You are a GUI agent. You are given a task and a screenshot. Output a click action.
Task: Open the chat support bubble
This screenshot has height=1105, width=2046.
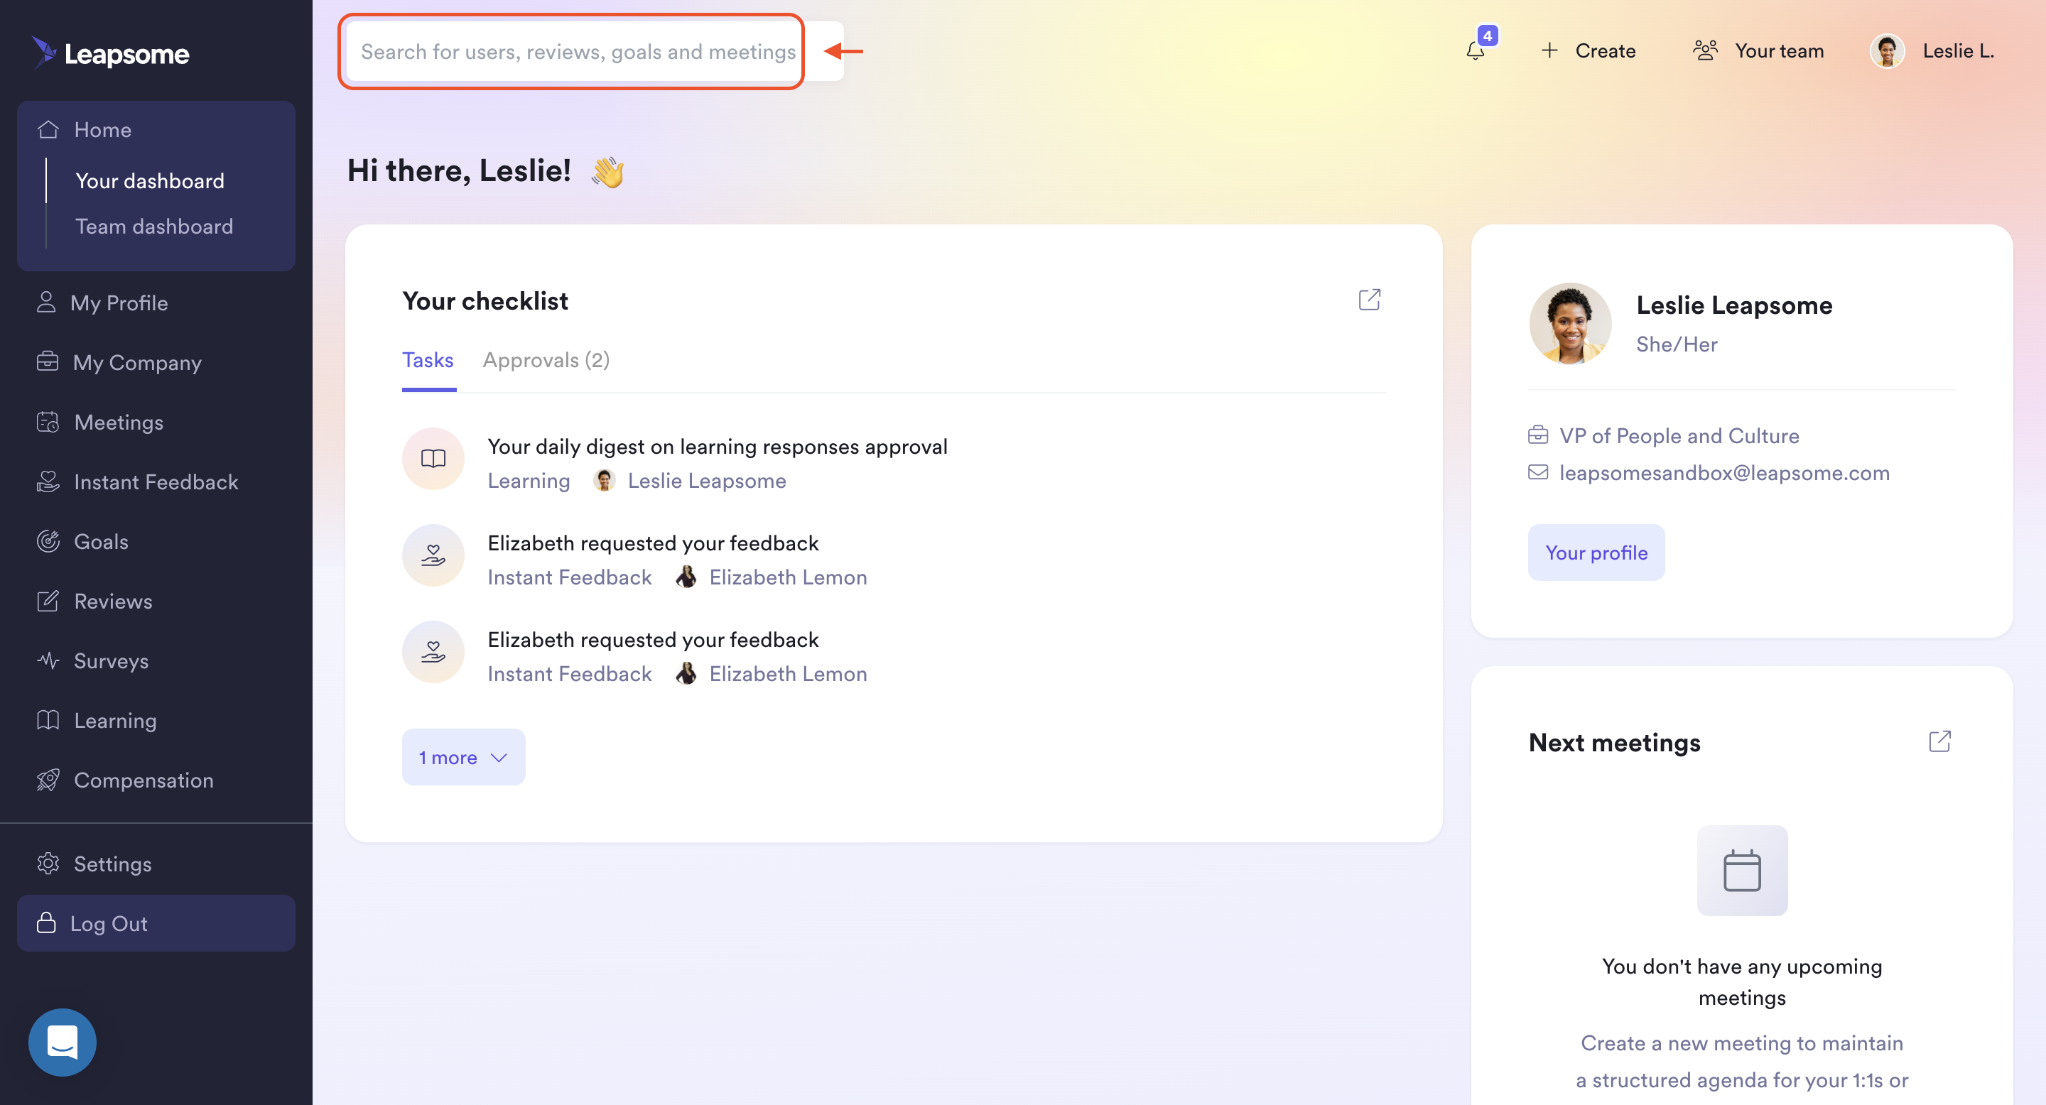pyautogui.click(x=63, y=1042)
